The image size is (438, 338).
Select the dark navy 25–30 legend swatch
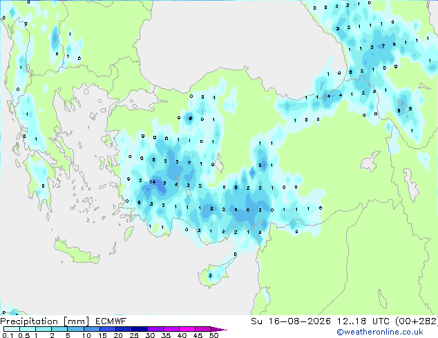coord(140,329)
